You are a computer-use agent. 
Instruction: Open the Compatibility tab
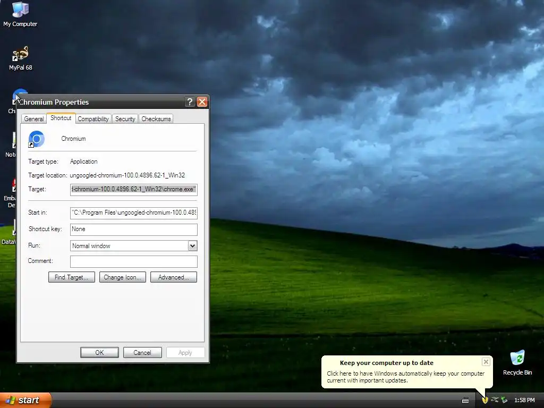click(x=93, y=118)
